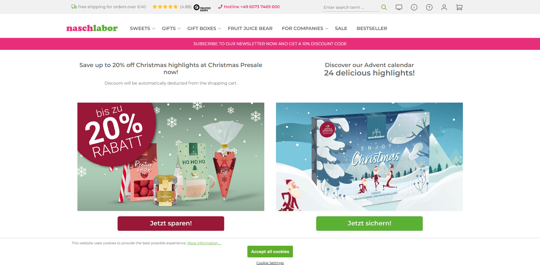
Task: Expand the SWEETS dropdown menu
Action: coord(143,28)
